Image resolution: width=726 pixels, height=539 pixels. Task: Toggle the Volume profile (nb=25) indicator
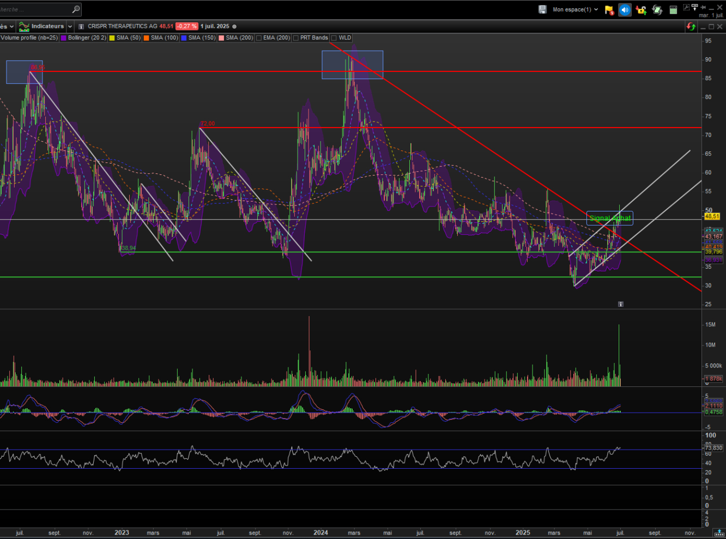coord(29,38)
